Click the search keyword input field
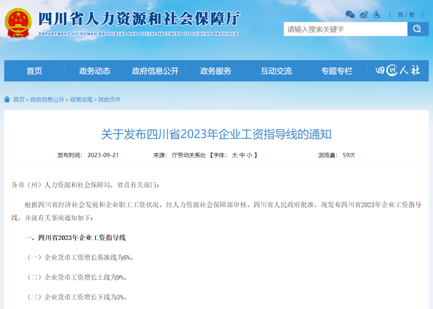 pos(345,29)
